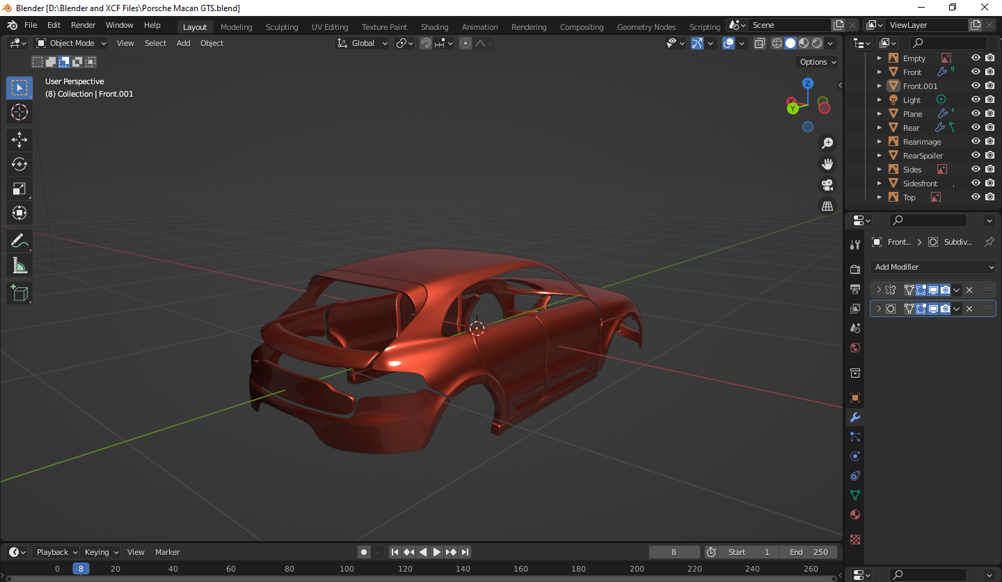This screenshot has height=582, width=1002.
Task: Switch perspective/orthographic with the grid icon
Action: (x=827, y=206)
